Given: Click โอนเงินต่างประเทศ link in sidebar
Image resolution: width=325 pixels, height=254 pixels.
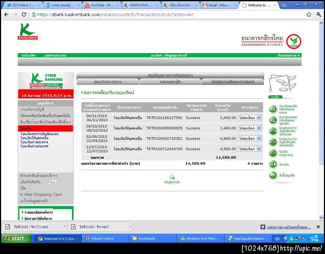Looking at the screenshot, I should tap(34, 146).
